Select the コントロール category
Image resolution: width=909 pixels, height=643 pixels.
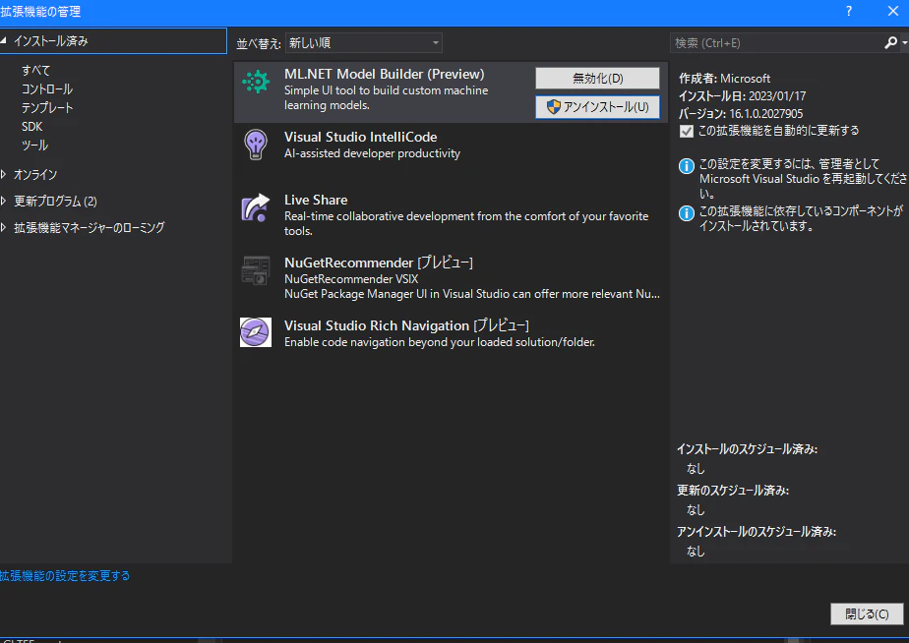tap(47, 89)
